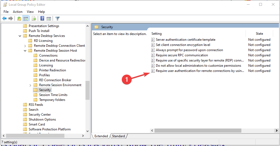The width and height of the screenshot is (280, 146).
Task: Click the Presentation Settings folder icon
Action: coord(25,26)
